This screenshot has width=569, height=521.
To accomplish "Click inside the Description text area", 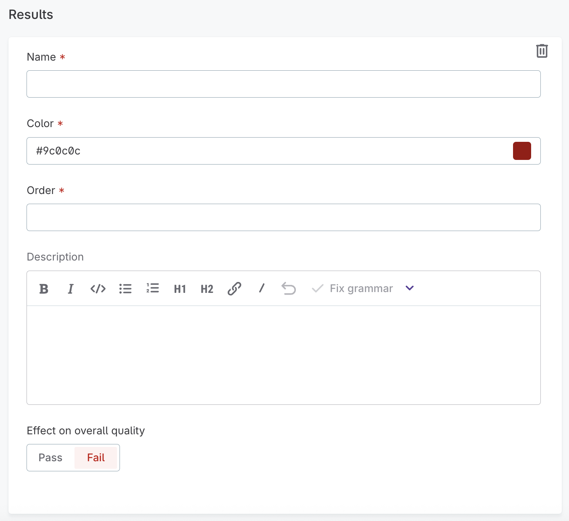I will [283, 355].
